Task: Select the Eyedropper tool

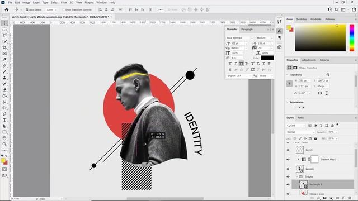Action: pyautogui.click(x=4, y=60)
